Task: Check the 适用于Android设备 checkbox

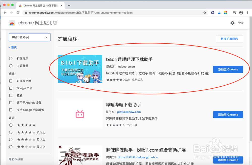Action: [x=11, y=103]
